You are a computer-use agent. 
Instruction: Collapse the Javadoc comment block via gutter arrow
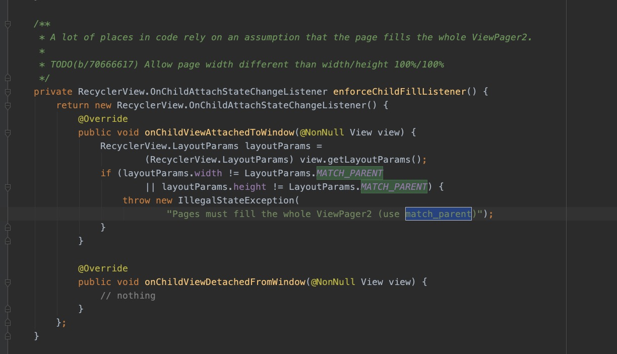[7, 24]
